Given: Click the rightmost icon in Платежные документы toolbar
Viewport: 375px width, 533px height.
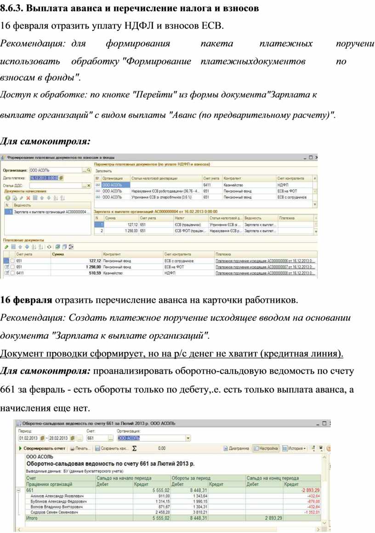Looking at the screenshot, I should 71,247.
